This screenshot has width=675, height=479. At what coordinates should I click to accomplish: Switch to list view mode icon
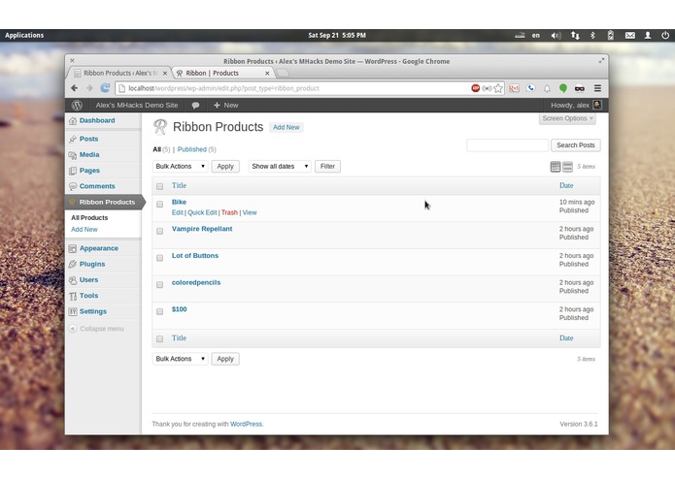tap(556, 167)
